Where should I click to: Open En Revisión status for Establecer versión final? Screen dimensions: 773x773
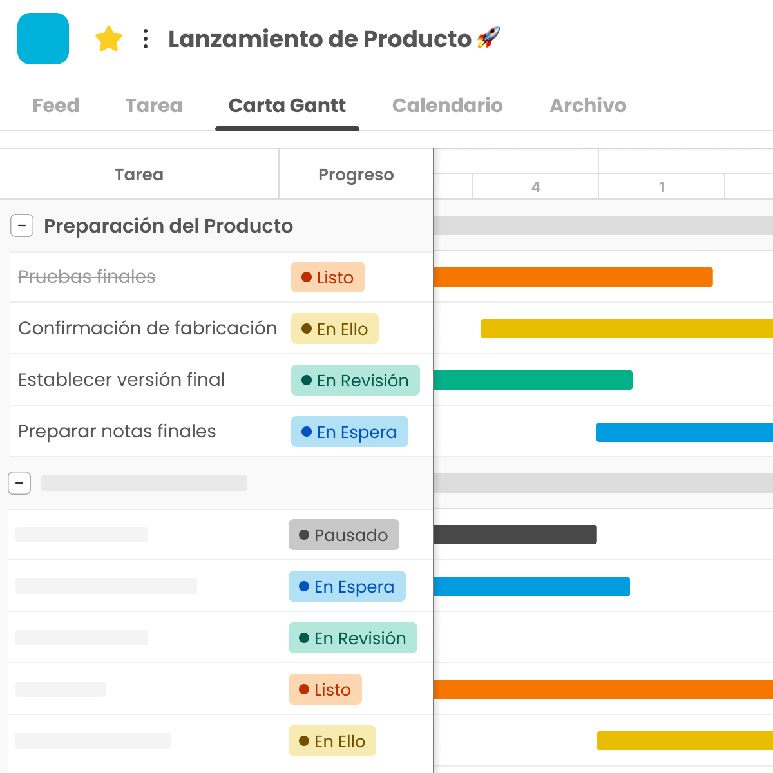coord(356,380)
